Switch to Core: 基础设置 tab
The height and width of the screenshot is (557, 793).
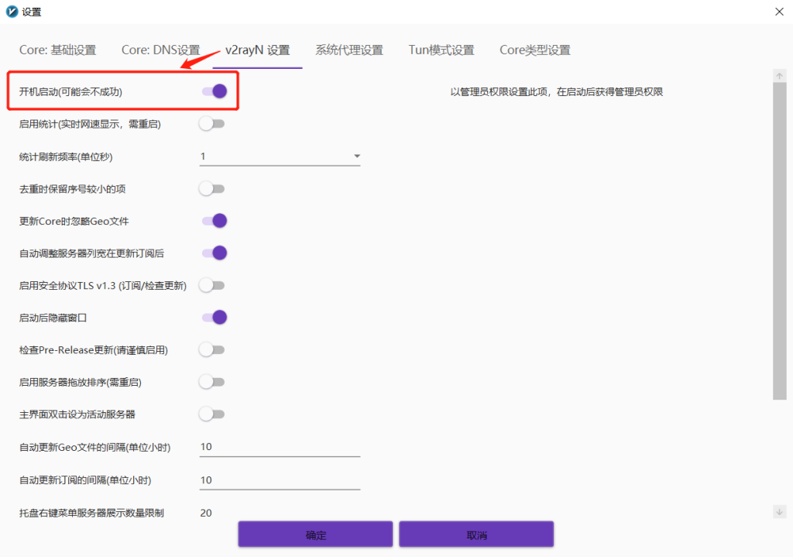click(57, 50)
